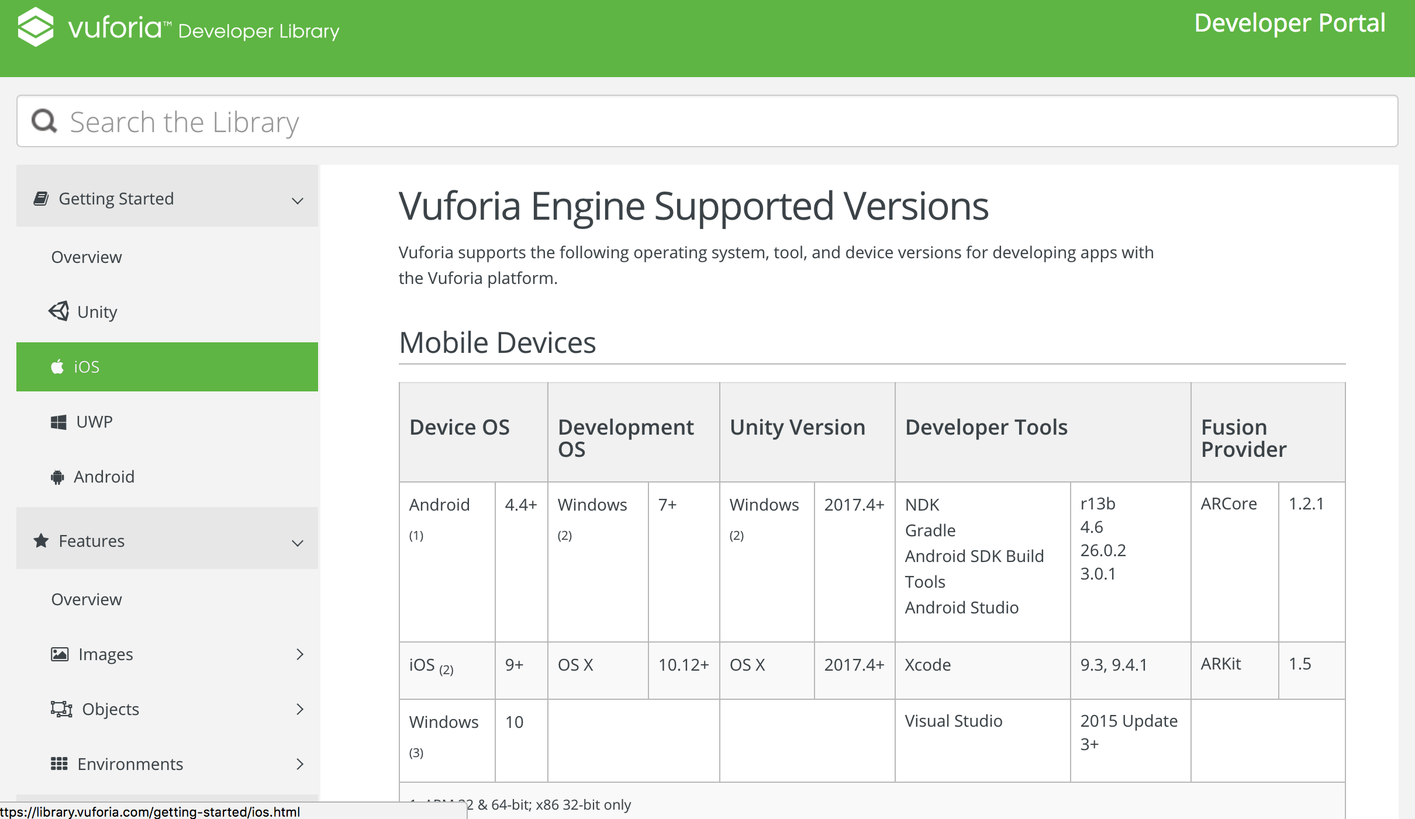Click the 7+ Windows version cell
Image resolution: width=1415 pixels, height=819 pixels.
coord(684,562)
